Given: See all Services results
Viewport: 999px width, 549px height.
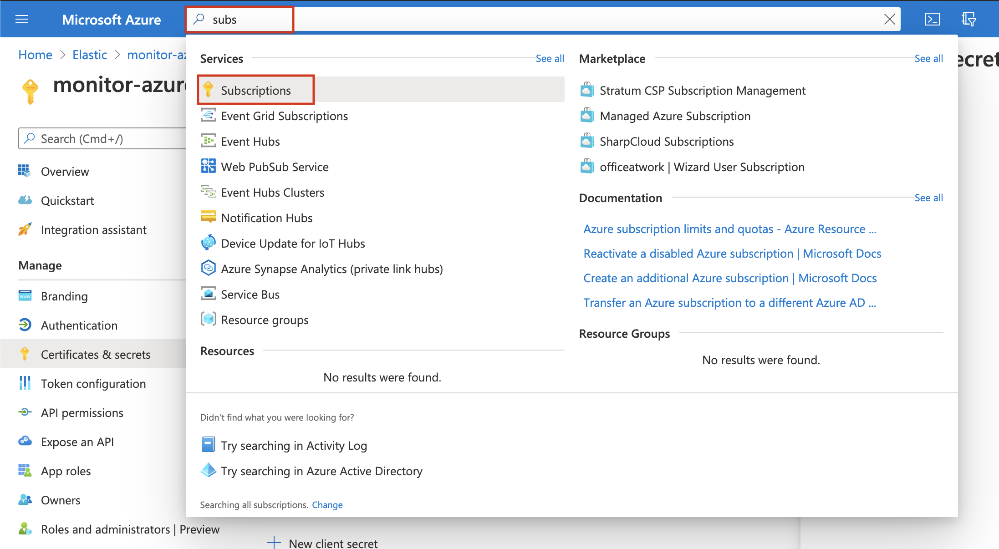Looking at the screenshot, I should point(550,58).
